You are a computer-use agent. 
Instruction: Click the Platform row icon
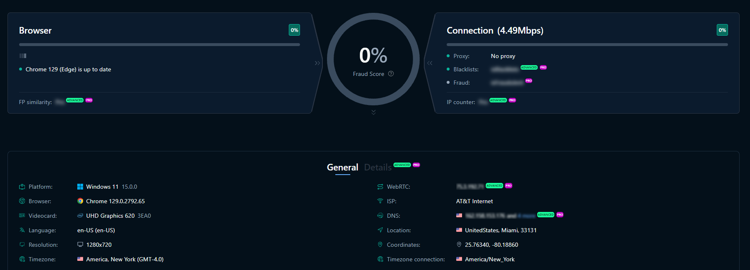coord(22,187)
